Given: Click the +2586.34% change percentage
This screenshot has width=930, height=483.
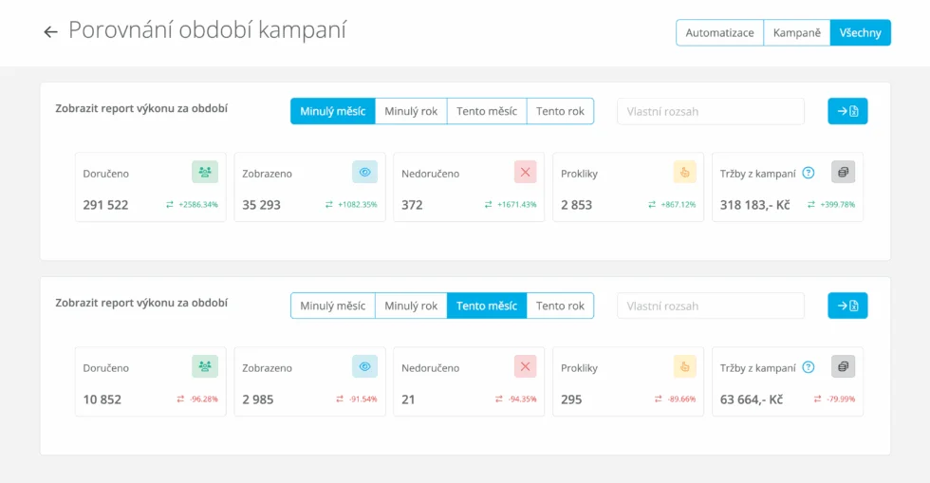Looking at the screenshot, I should [198, 205].
